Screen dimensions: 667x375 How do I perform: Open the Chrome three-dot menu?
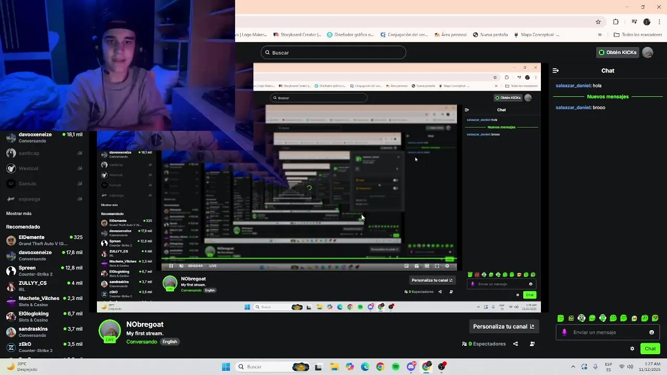pyautogui.click(x=658, y=22)
